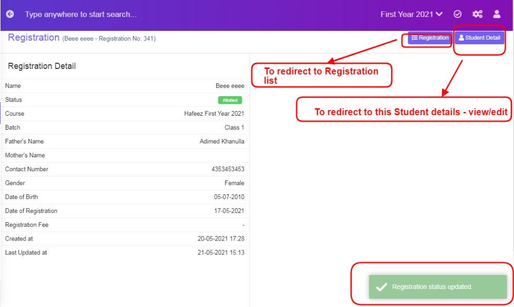Select '(Beee eeee - Registration No: 341)' subtitle

109,39
